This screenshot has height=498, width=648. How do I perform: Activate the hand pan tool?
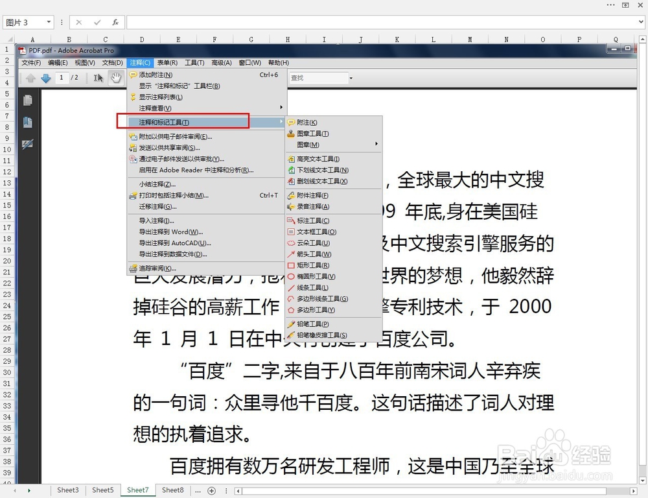coord(116,78)
